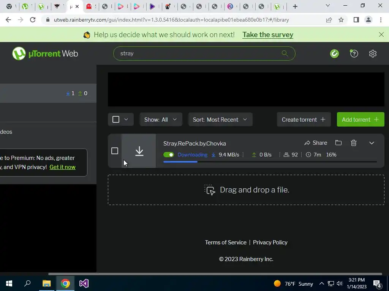Viewport: 389px width, 291px height.
Task: Click the Drag and drop a file area
Action: pos(246,190)
